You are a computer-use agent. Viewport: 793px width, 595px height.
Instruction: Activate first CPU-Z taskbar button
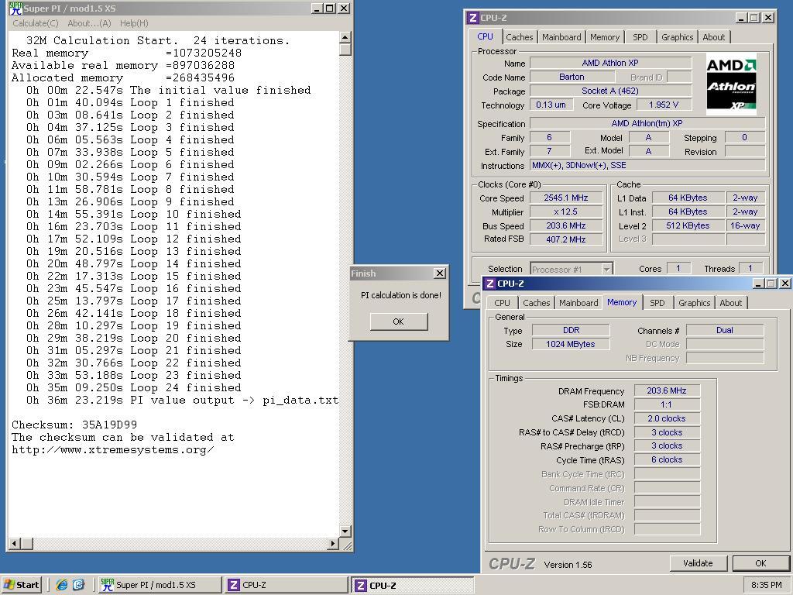click(286, 584)
